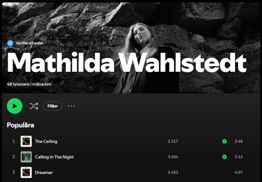
Task: Toggle saved checkmark for The Ceiling
Action: coord(224,141)
